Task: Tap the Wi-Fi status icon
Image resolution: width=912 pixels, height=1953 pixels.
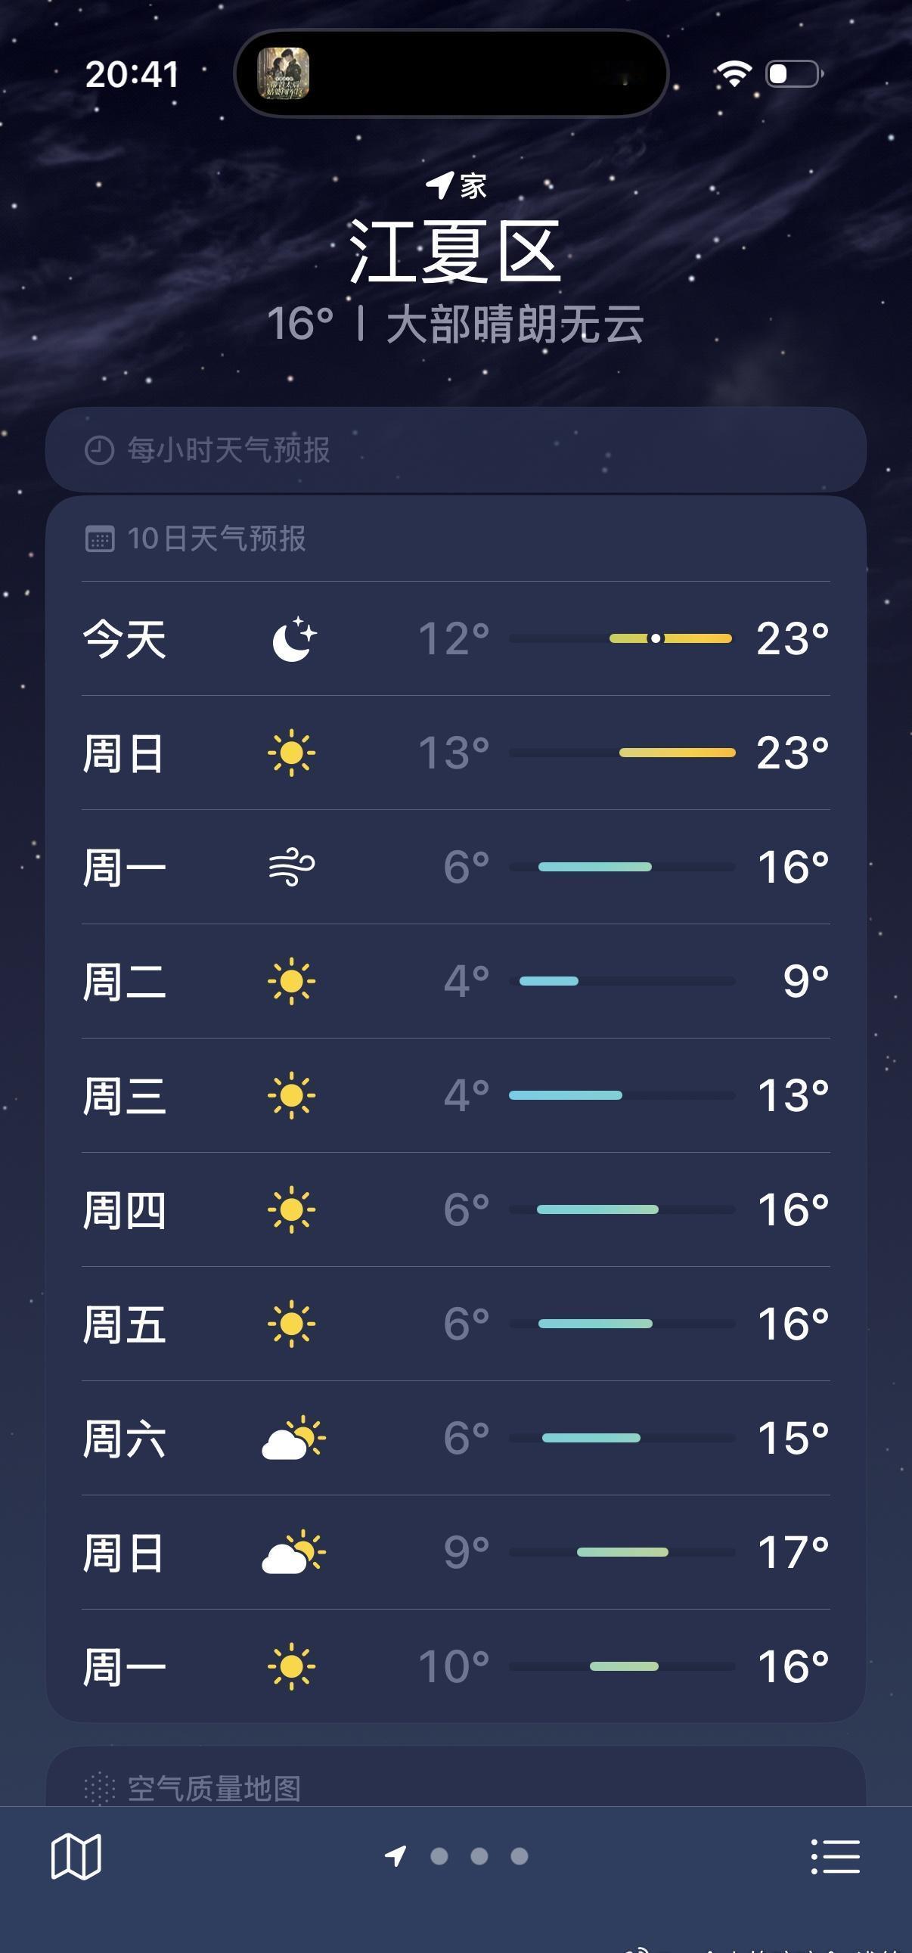Action: 733,73
